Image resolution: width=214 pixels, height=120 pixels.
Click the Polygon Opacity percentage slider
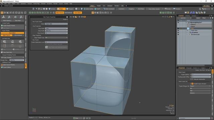[x=17, y=60]
